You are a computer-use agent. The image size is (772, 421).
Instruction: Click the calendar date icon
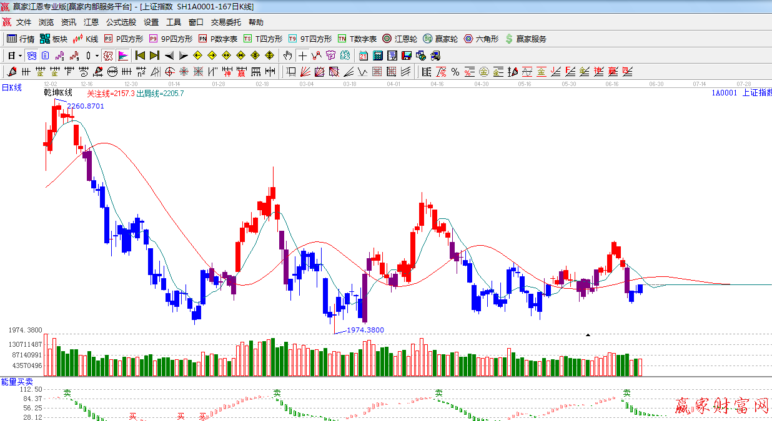click(363, 56)
